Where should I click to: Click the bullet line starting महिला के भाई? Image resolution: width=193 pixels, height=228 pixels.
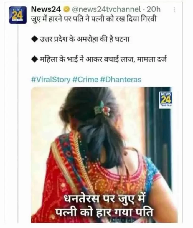[103, 59]
